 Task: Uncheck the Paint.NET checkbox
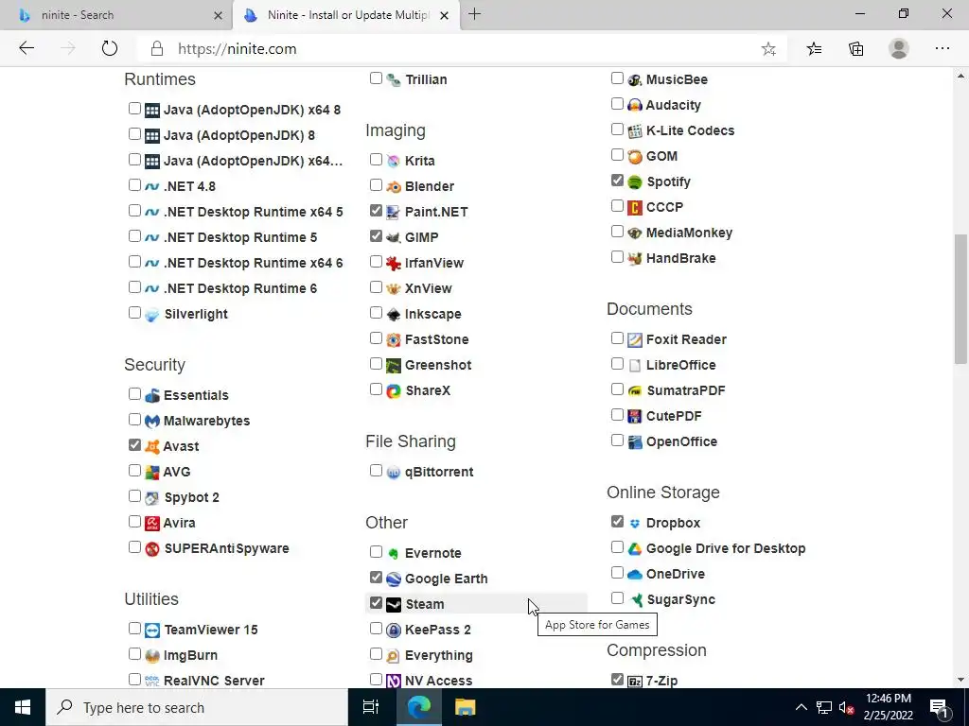(x=376, y=211)
